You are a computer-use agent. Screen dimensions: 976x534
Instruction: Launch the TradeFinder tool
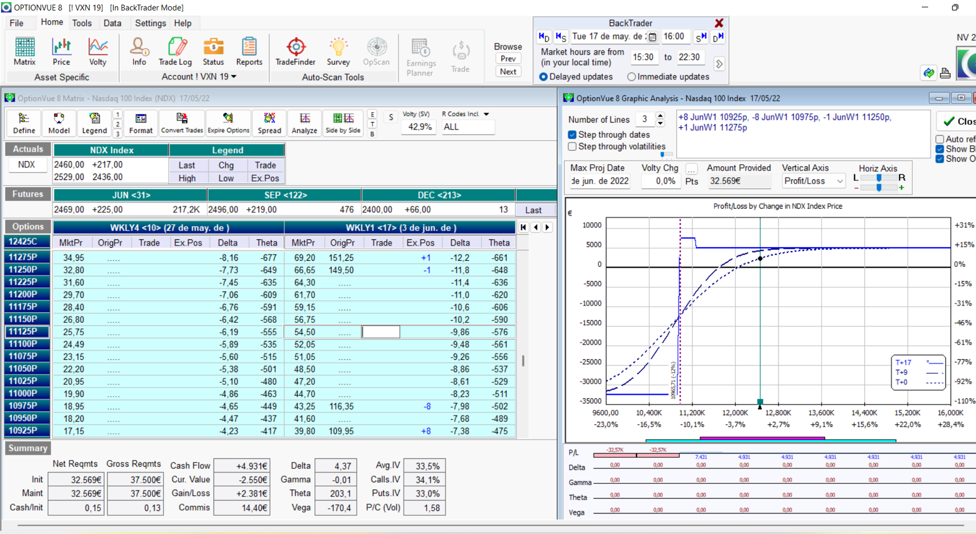click(295, 52)
